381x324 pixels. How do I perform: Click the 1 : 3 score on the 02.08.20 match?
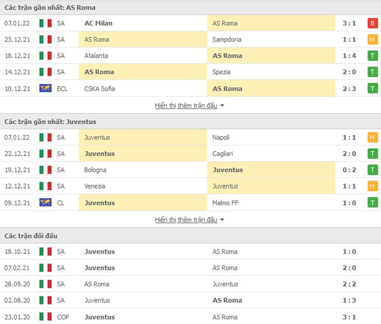click(349, 300)
